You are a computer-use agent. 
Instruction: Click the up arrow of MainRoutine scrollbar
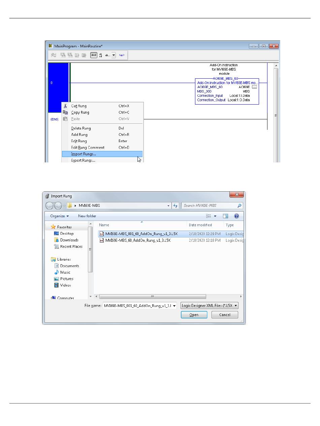pyautogui.click(x=276, y=66)
